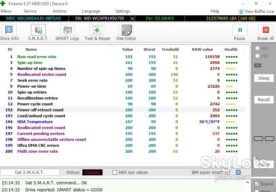This screenshot has width=276, height=192.
Task: Open the Service menu
Action: tap(30, 11)
